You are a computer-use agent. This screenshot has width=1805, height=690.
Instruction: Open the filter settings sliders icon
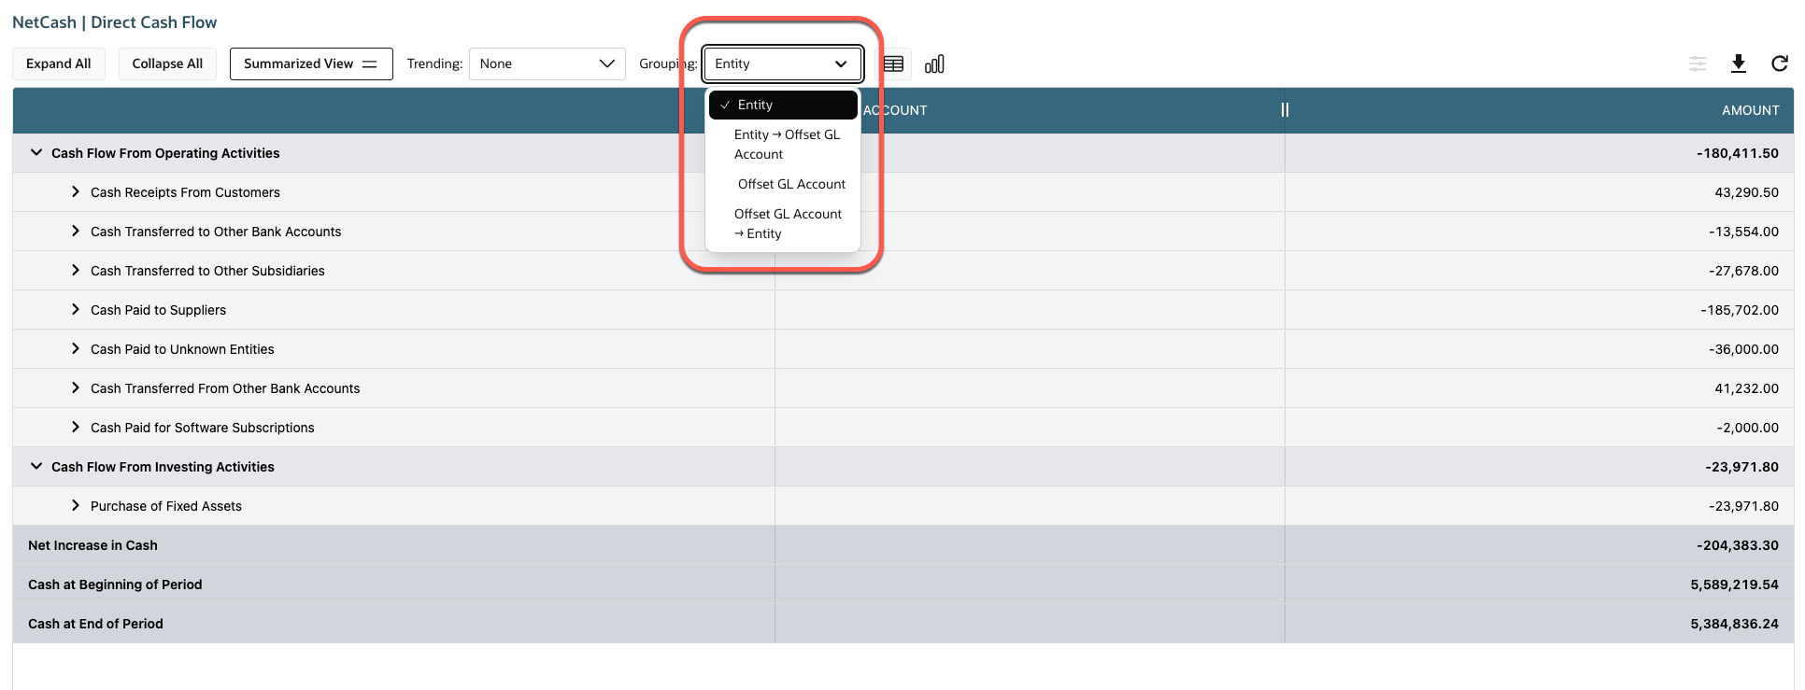click(1698, 63)
